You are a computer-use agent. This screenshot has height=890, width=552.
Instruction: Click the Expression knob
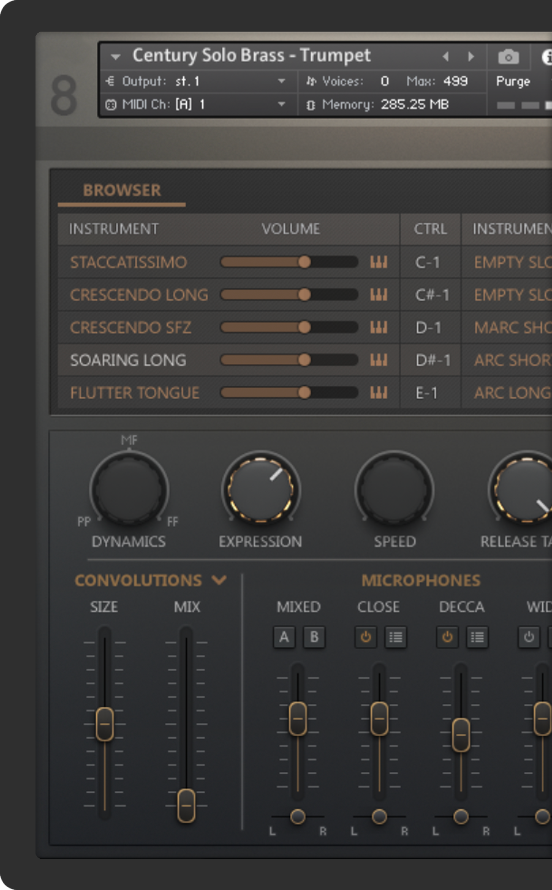coord(261,489)
